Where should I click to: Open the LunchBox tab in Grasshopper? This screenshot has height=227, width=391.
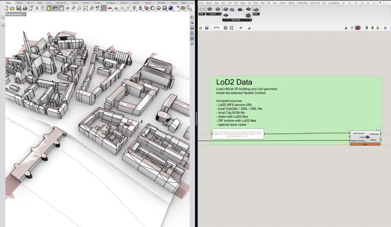(x=334, y=3)
